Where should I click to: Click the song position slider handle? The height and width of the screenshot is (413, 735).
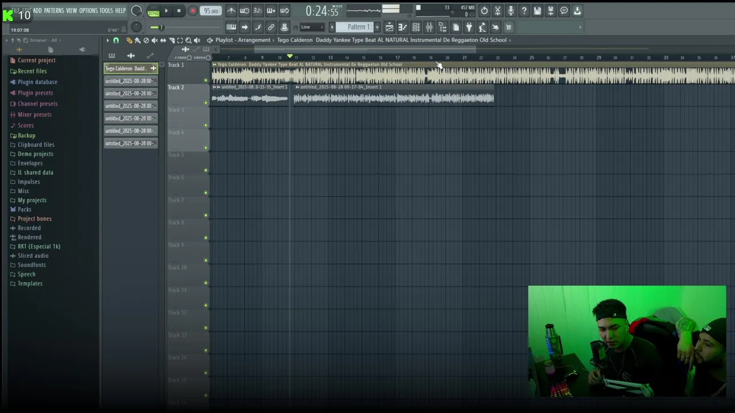pos(161,27)
